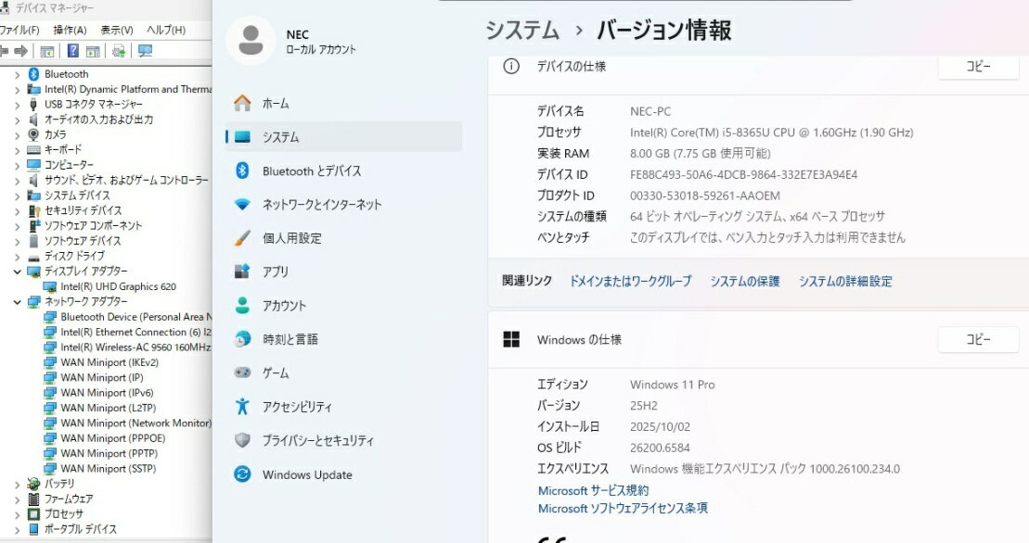Open プライバシーとセキュリティ settings
1029x543 pixels.
317,440
